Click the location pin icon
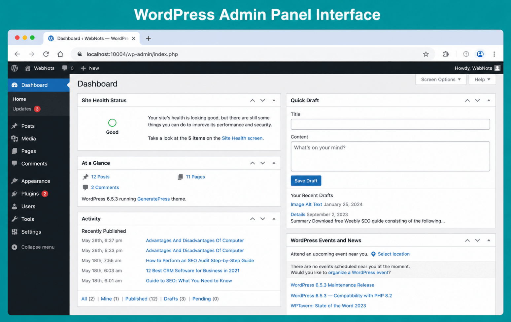Screen dimensions: 511x322 [373, 254]
